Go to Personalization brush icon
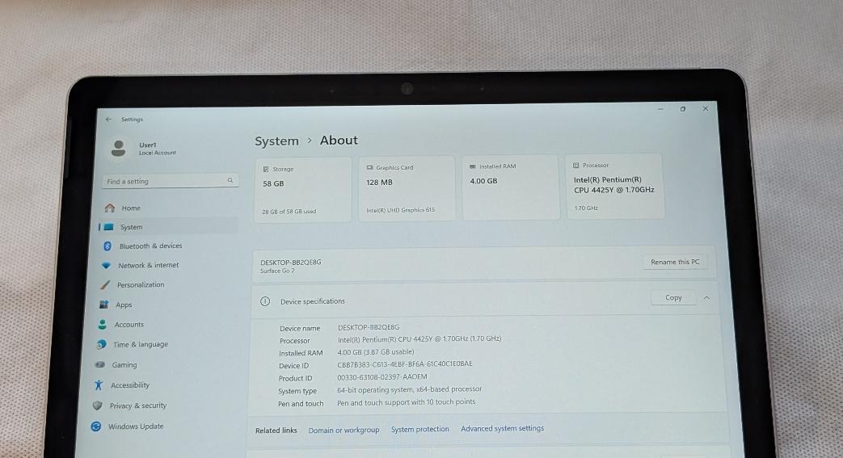843x458 pixels. pos(105,284)
